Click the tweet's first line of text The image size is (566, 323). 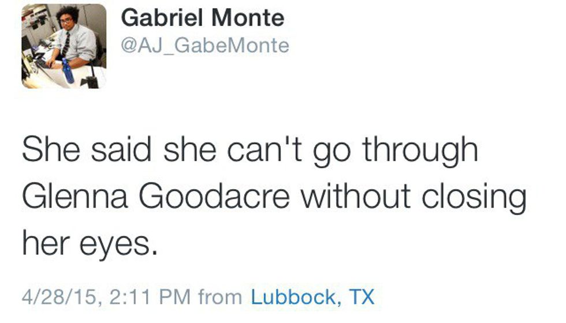250,150
